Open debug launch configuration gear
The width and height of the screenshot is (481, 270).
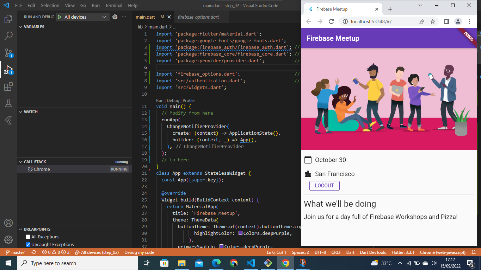(115, 17)
